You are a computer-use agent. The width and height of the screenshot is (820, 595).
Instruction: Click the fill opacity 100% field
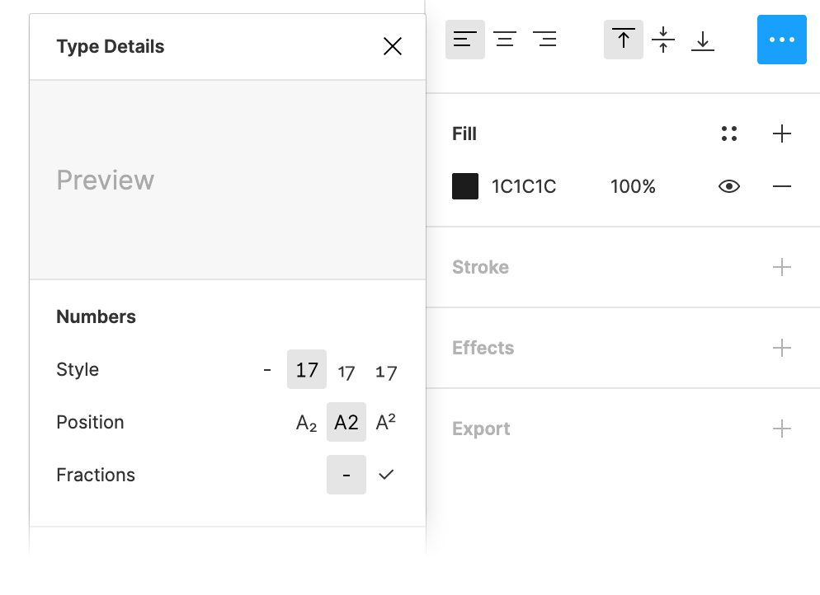click(633, 187)
